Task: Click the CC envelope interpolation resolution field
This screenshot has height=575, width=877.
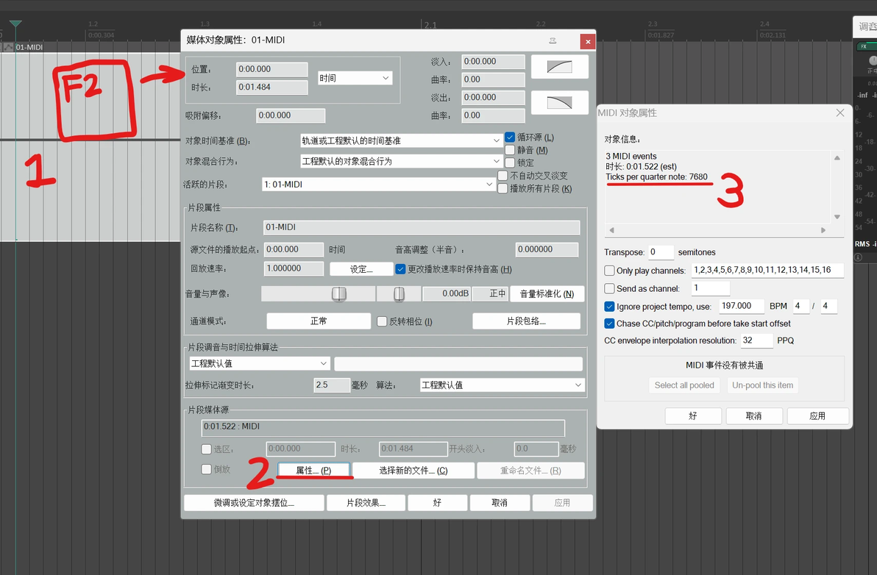Action: point(757,340)
